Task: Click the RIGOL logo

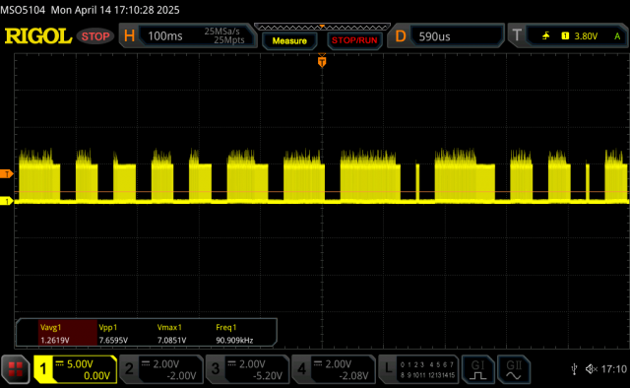Action: point(38,36)
